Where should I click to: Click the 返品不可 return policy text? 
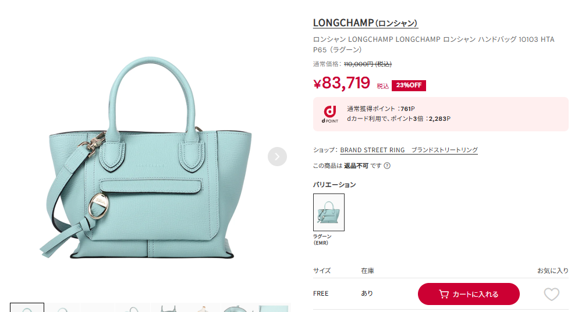356,166
